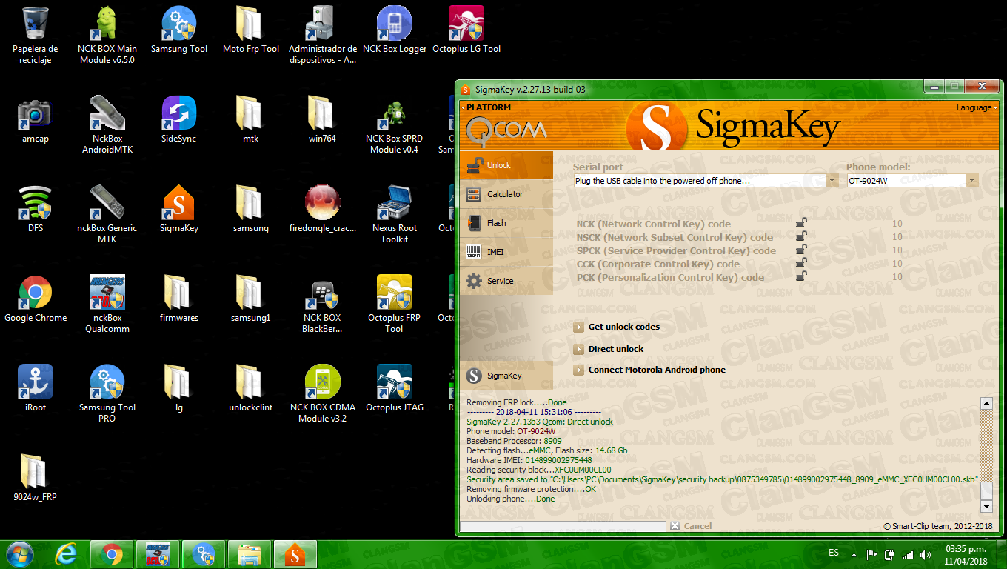Select the samsung folder
1007x569 pixels.
251,210
